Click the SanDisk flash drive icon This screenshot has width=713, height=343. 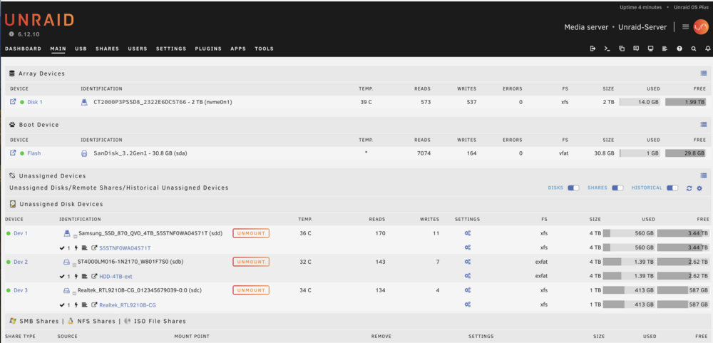click(x=84, y=154)
